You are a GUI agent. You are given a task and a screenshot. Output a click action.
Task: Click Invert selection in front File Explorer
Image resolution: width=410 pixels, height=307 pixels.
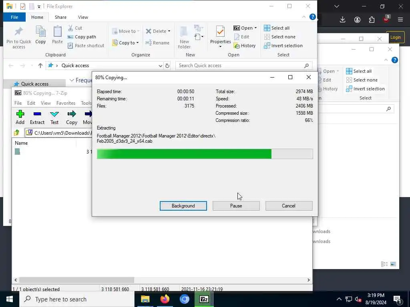click(x=283, y=46)
